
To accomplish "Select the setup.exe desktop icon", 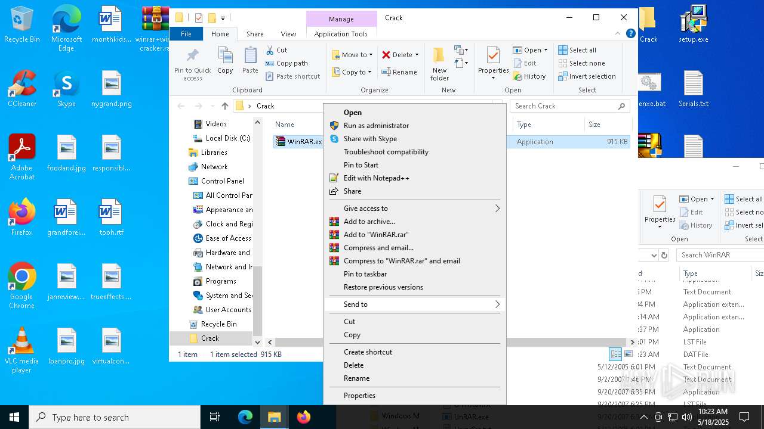I will 693,25.
